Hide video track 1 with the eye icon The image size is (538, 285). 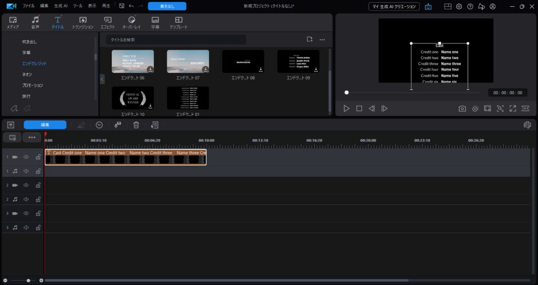(26, 157)
